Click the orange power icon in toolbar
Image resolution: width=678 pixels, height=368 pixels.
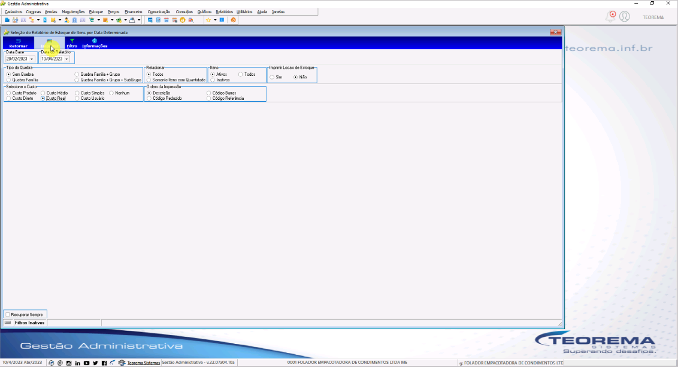pos(234,20)
